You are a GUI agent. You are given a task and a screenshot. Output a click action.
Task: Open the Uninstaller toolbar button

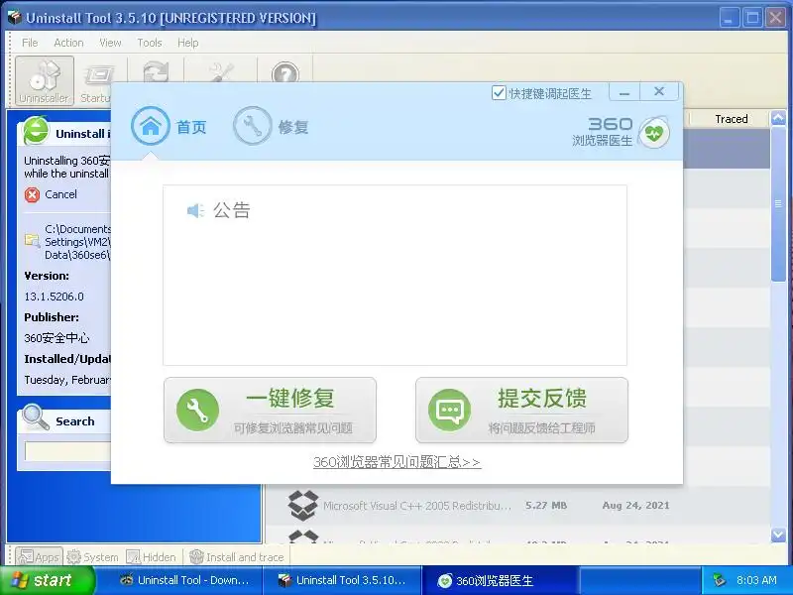click(x=45, y=80)
